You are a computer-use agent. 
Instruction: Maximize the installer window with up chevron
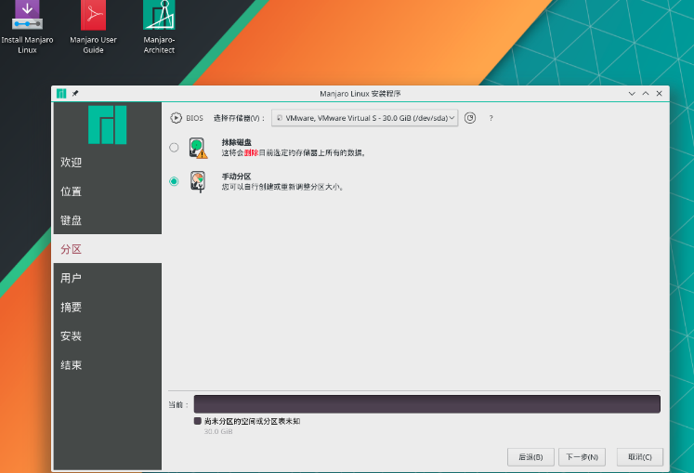coord(646,94)
